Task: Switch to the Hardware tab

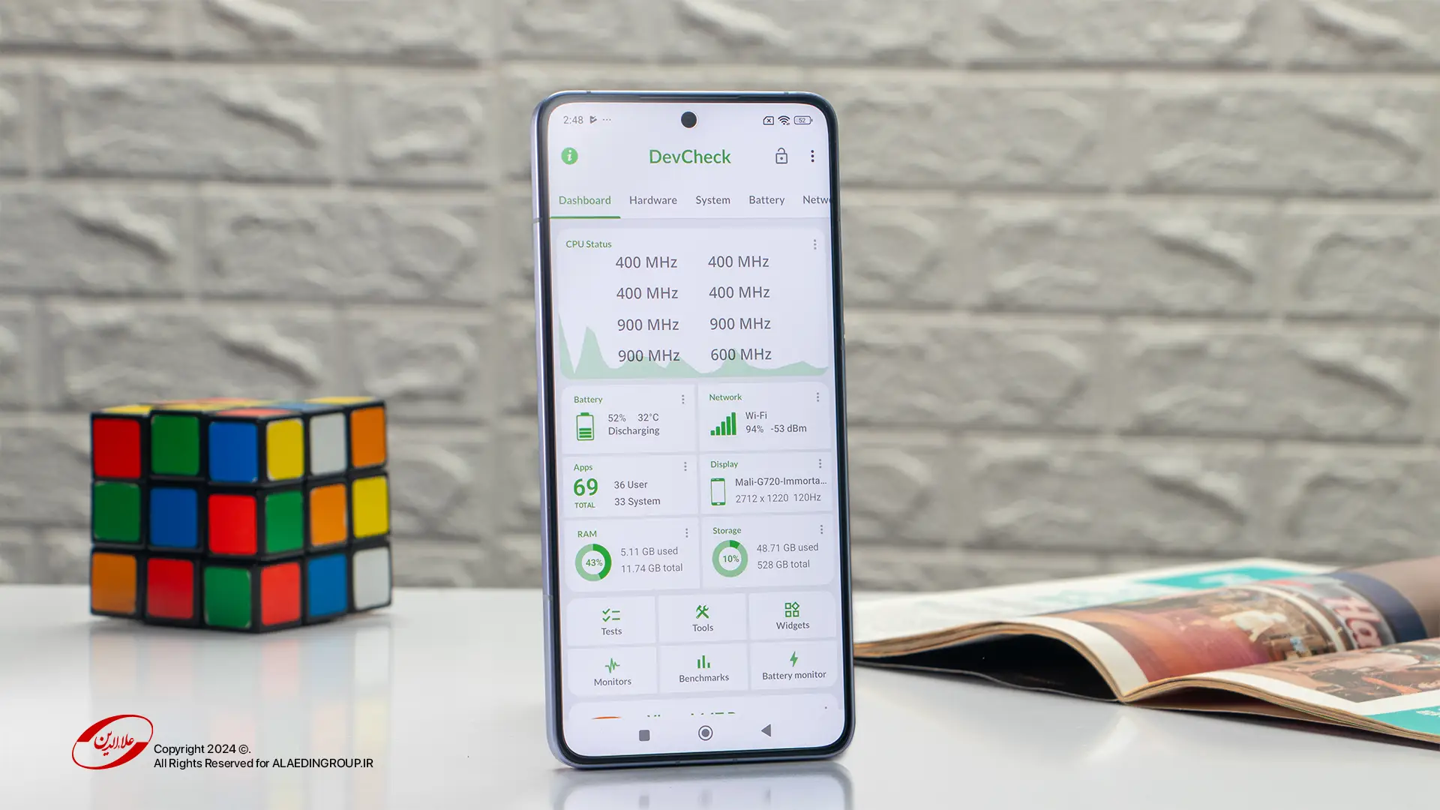Action: pyautogui.click(x=654, y=199)
